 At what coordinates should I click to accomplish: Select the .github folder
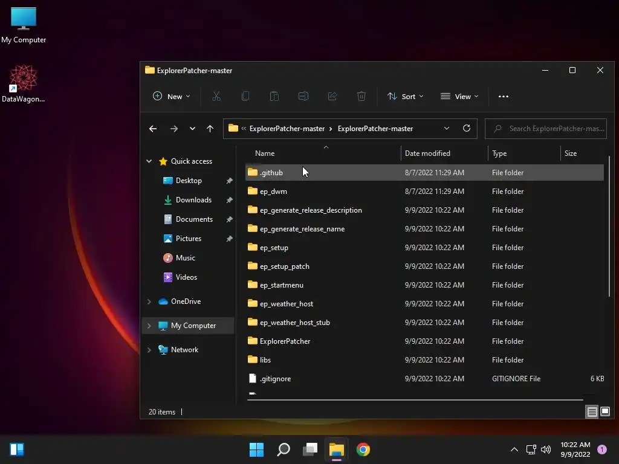424,172
